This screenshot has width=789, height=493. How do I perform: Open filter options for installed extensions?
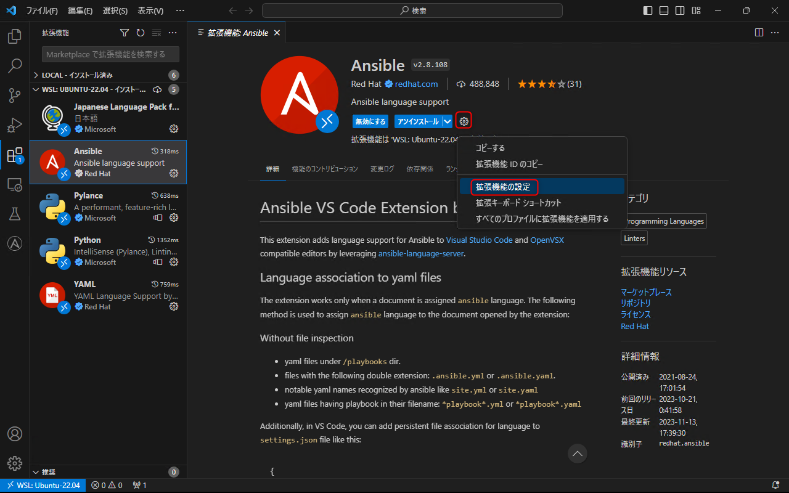coord(124,33)
